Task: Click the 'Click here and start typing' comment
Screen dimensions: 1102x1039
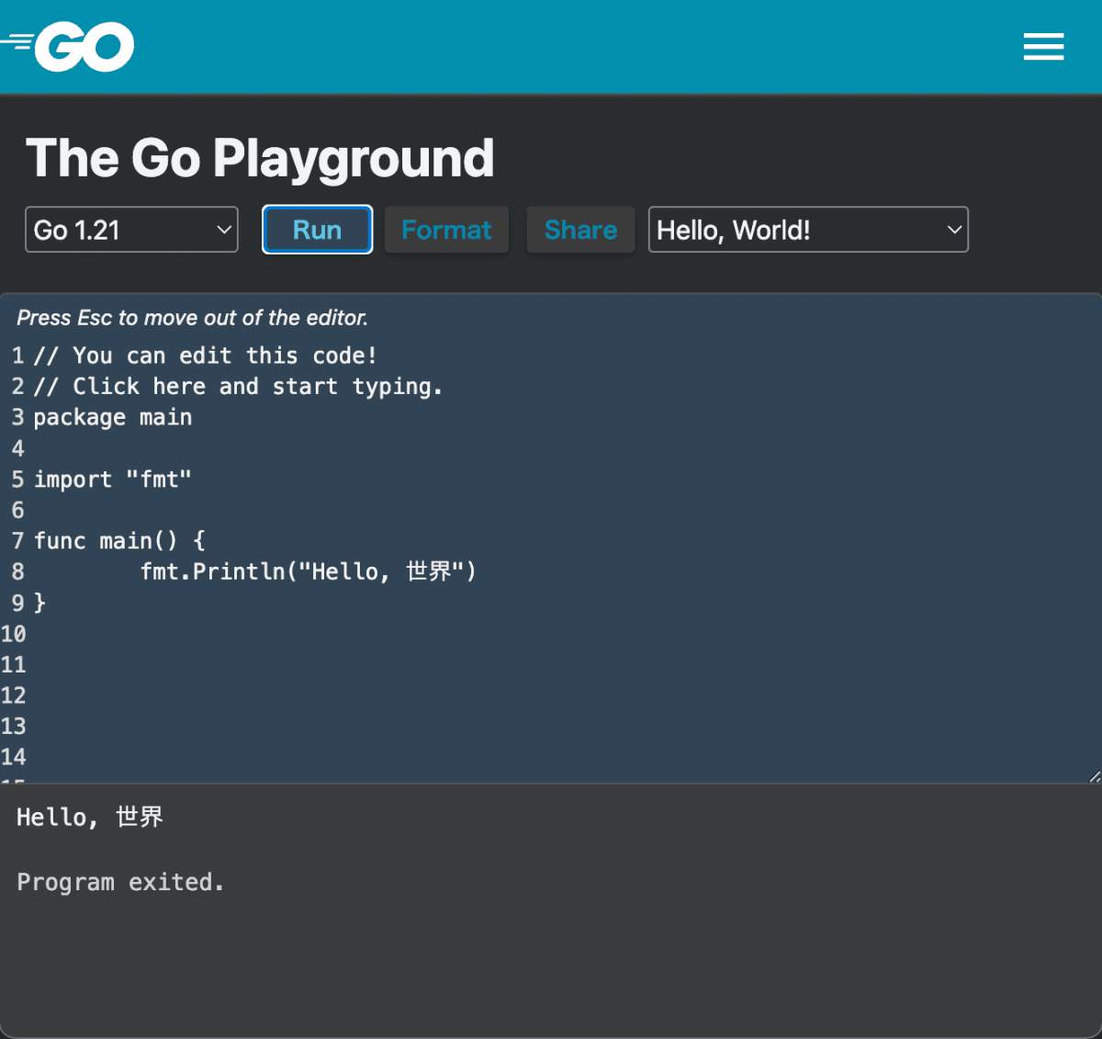Action: [x=239, y=387]
